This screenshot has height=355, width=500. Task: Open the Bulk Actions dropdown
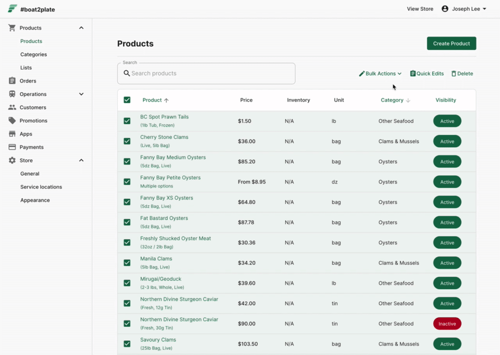click(x=380, y=73)
